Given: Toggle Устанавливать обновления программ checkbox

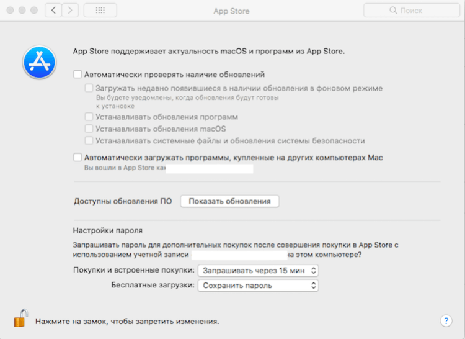Looking at the screenshot, I should (x=89, y=117).
